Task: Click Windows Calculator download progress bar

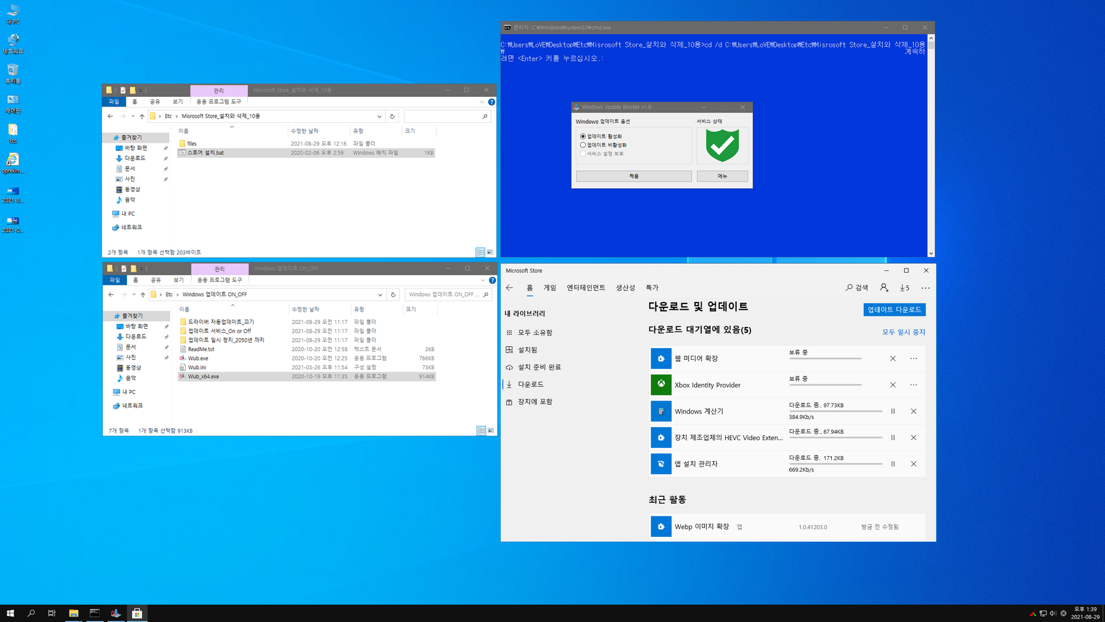Action: (x=836, y=411)
